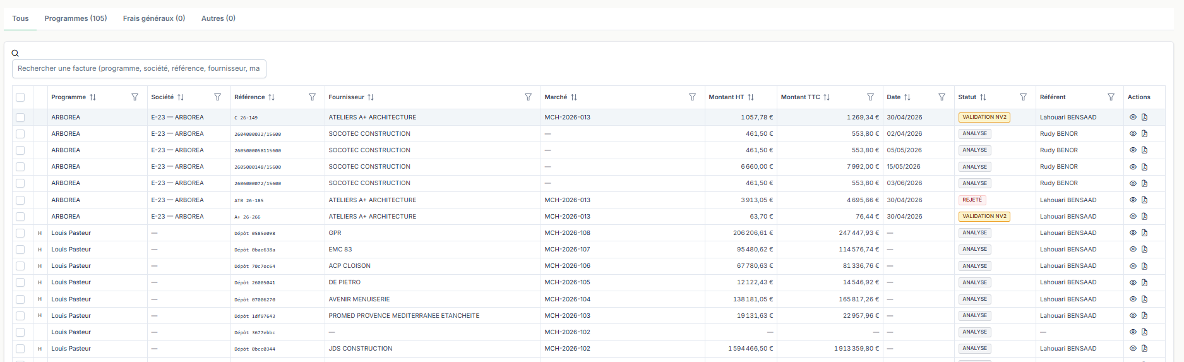Image resolution: width=1184 pixels, height=362 pixels.
Task: Open market link MCH-2026-107
Action: (568, 249)
